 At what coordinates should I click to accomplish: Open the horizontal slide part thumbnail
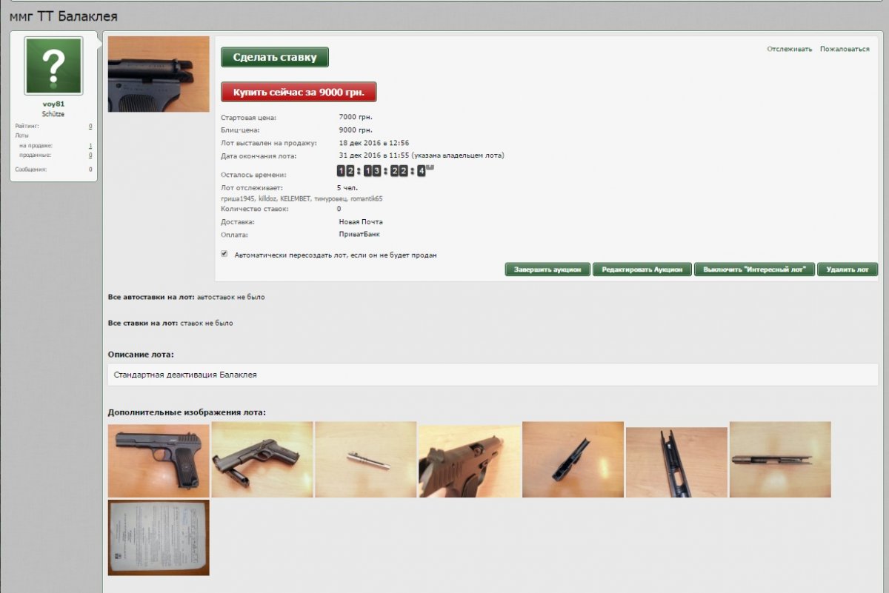coord(780,460)
